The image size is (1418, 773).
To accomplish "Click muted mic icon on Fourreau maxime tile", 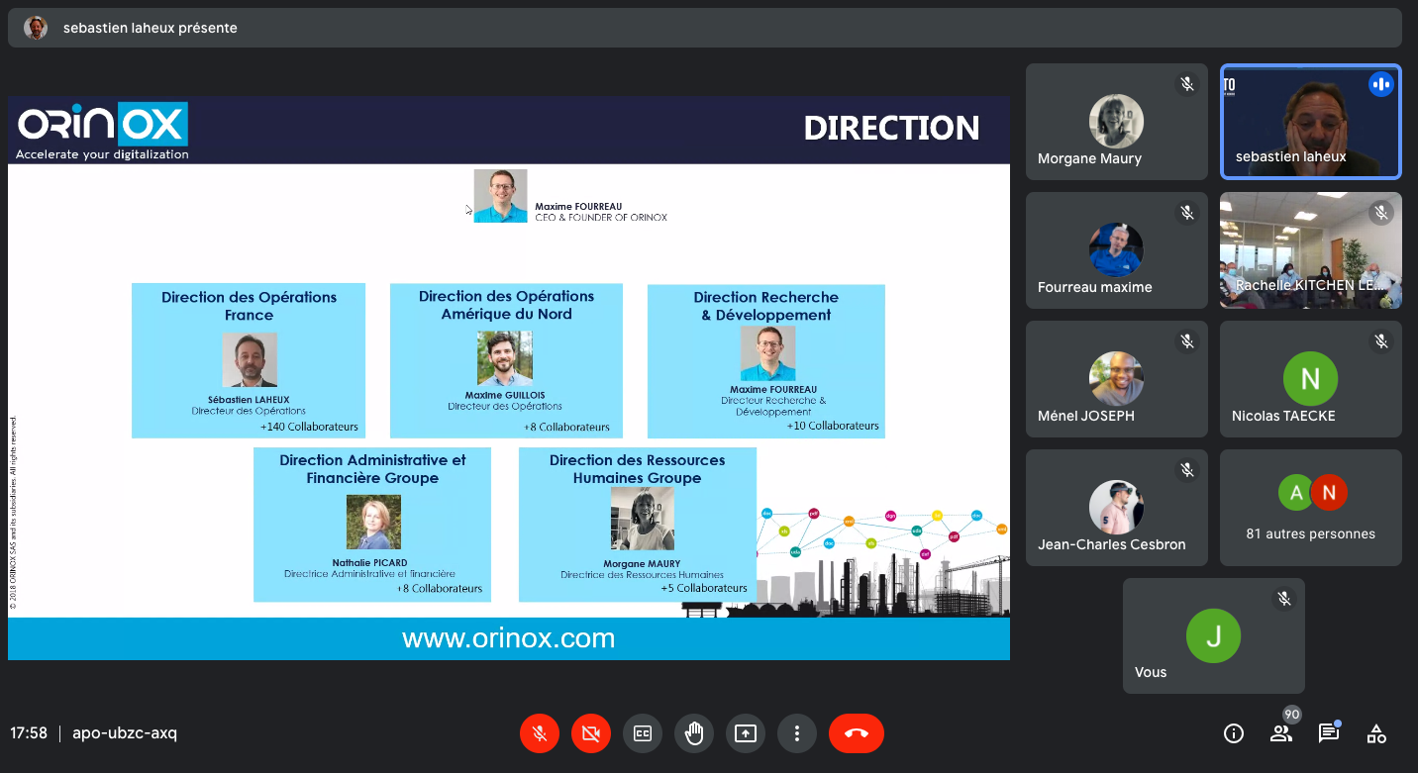I will (x=1187, y=213).
